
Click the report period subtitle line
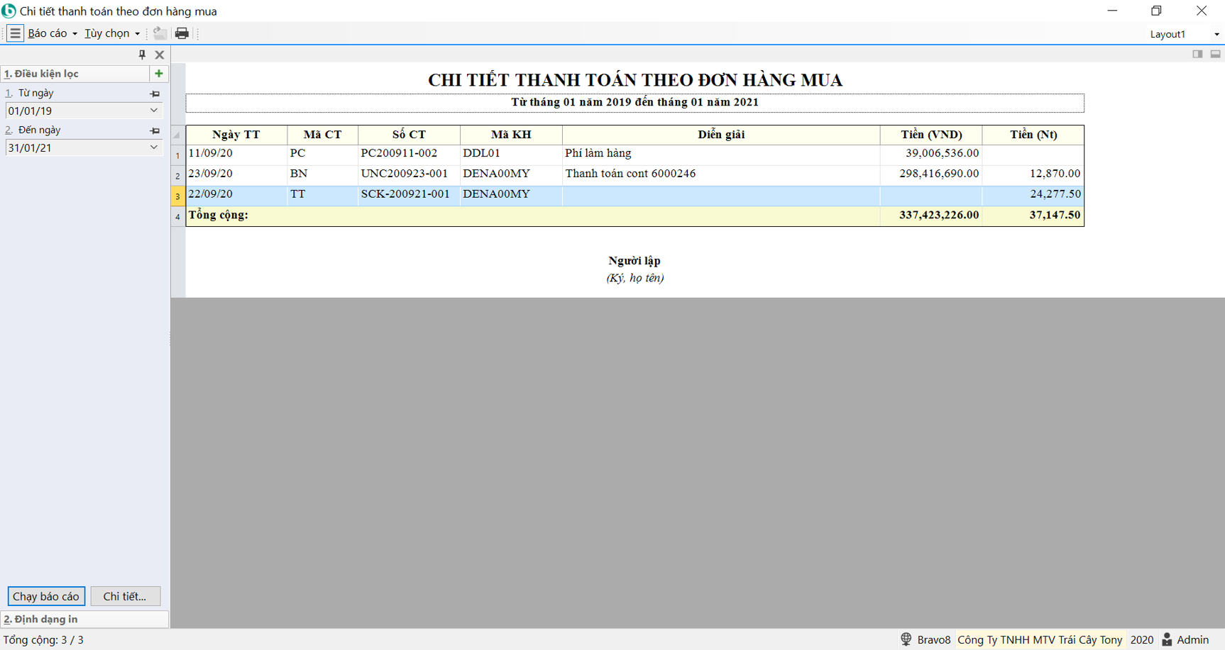[x=635, y=103]
